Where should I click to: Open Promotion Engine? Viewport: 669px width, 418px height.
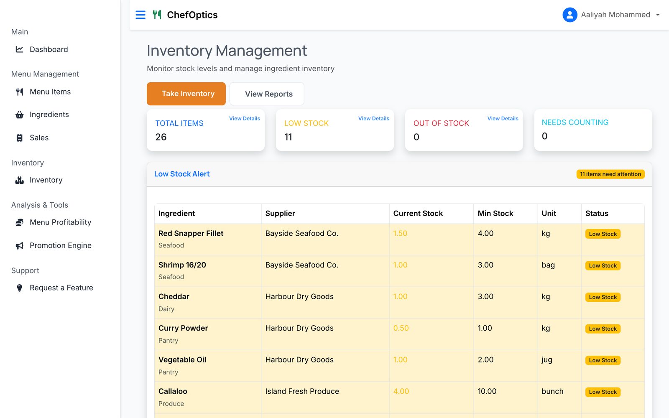pyautogui.click(x=61, y=246)
